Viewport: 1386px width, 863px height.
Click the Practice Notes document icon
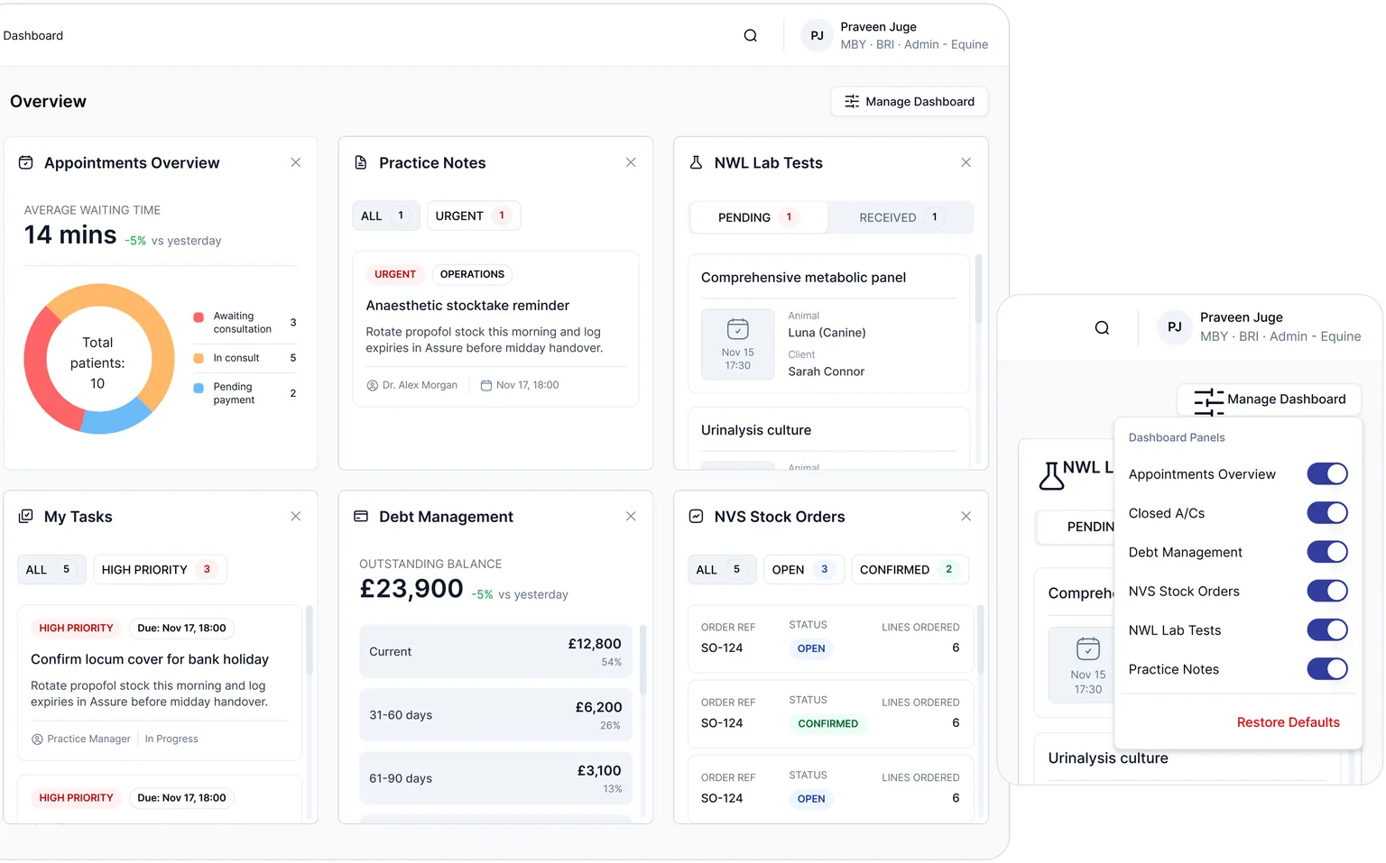(361, 163)
